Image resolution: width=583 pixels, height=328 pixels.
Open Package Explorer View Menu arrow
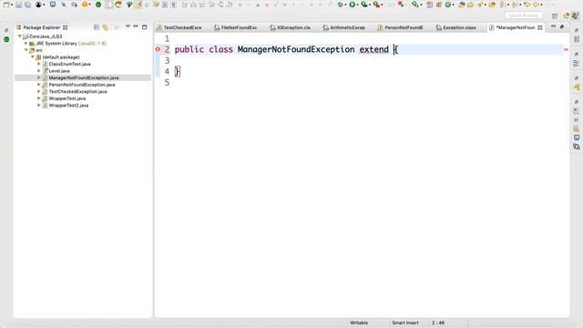click(128, 26)
